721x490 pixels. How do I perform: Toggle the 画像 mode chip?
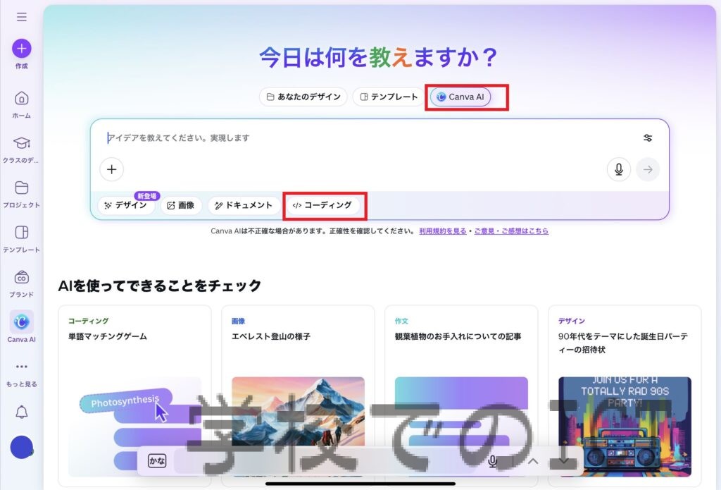tap(181, 205)
